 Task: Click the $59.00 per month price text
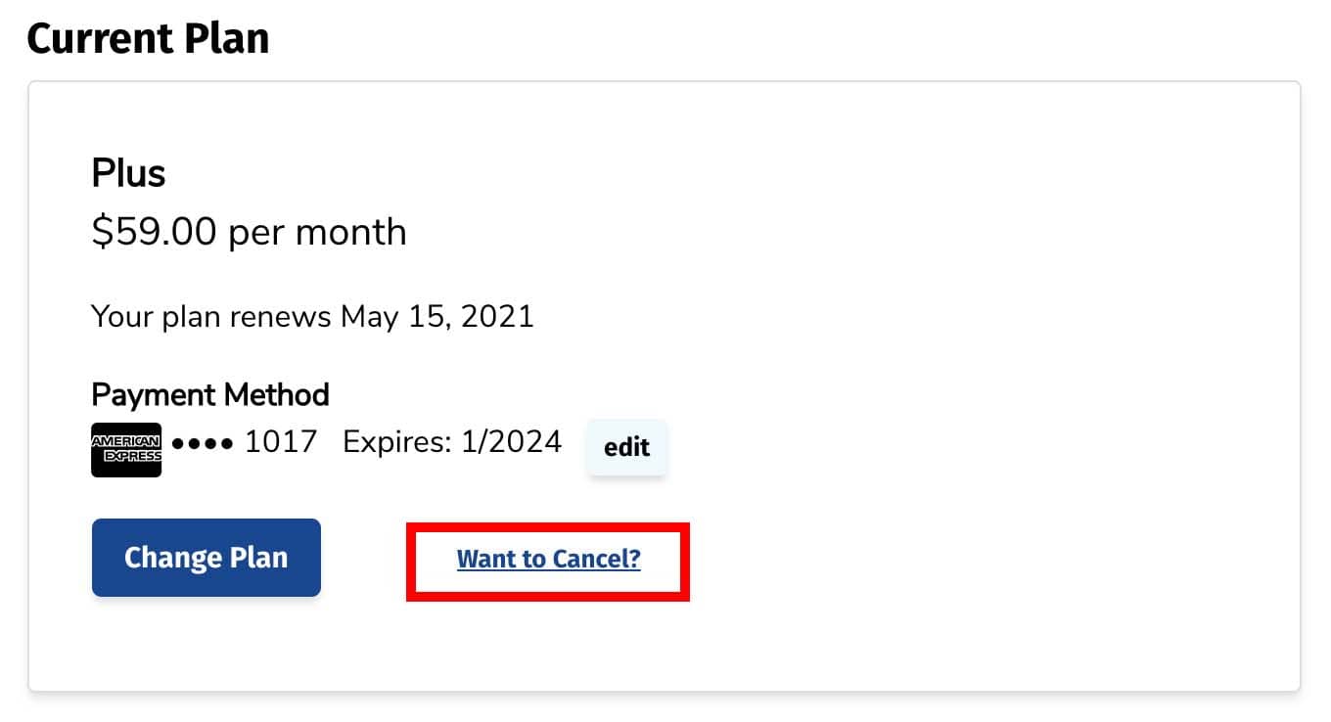(x=249, y=232)
